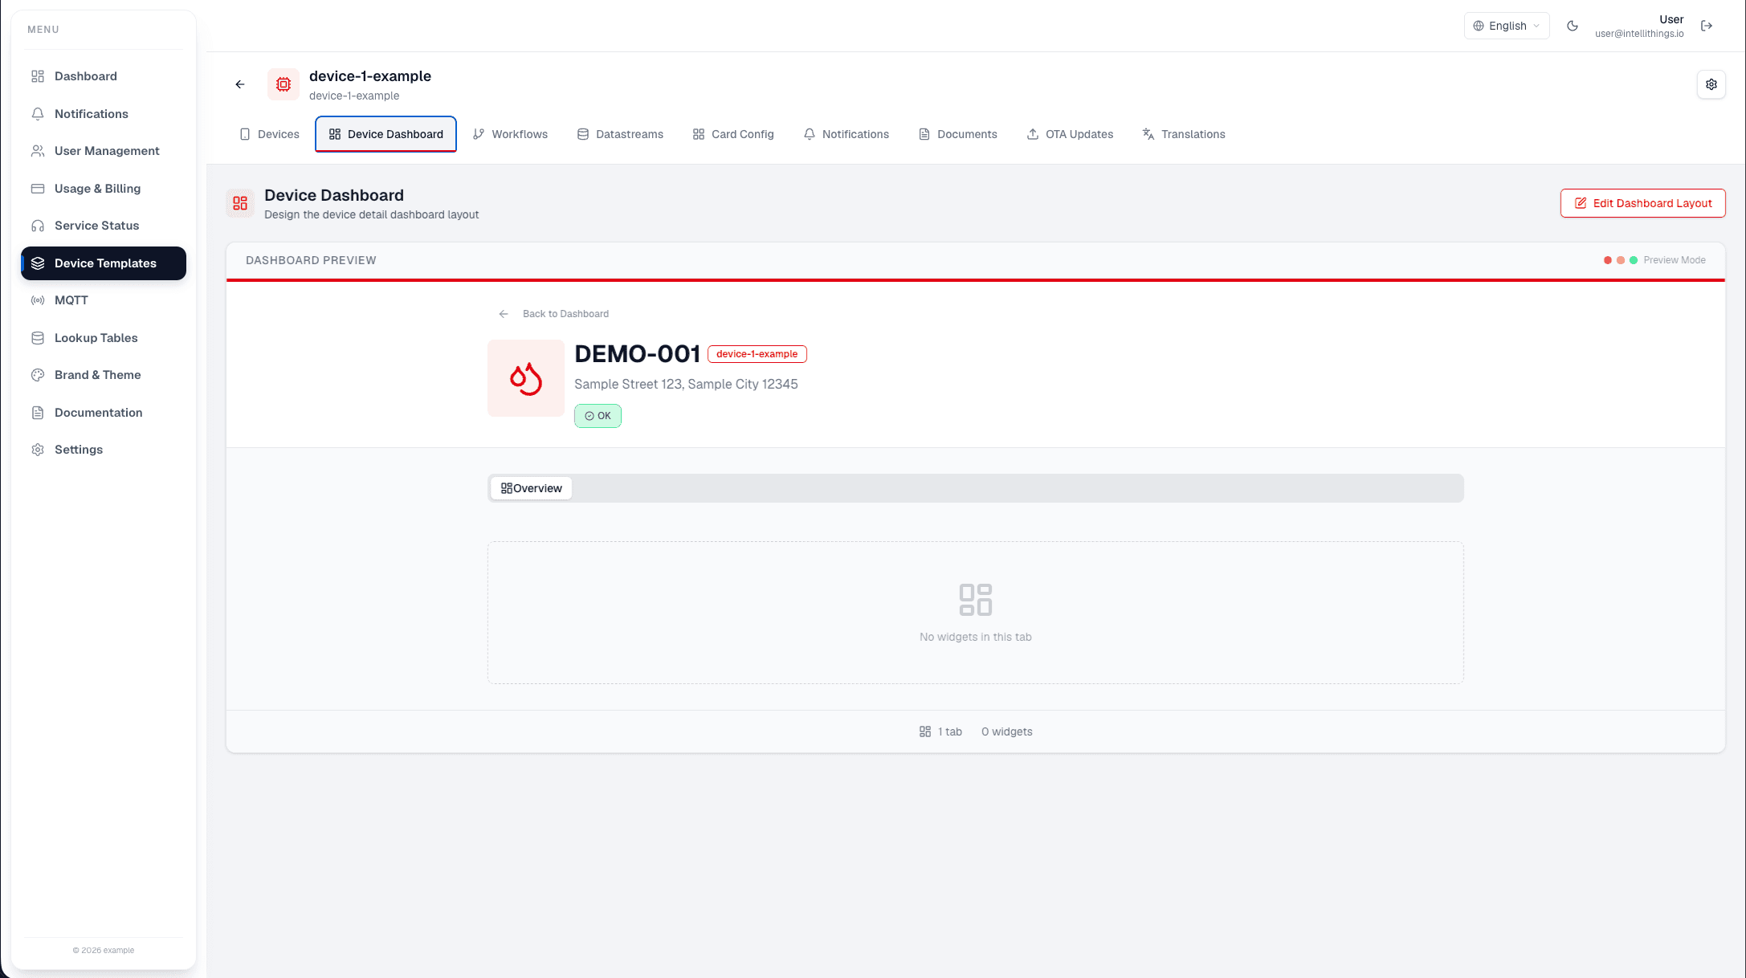Open Dashboard in the sidebar menu
The image size is (1746, 978).
104,76
